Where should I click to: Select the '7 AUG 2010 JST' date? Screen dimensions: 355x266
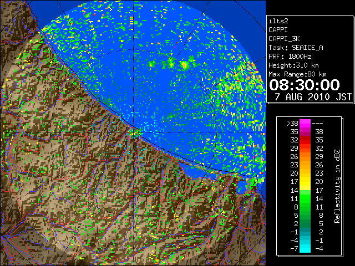tap(313, 97)
